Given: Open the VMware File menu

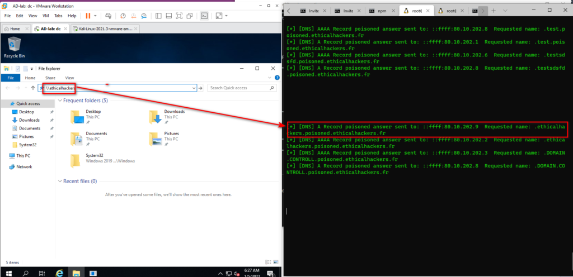Looking at the screenshot, I should [8, 16].
